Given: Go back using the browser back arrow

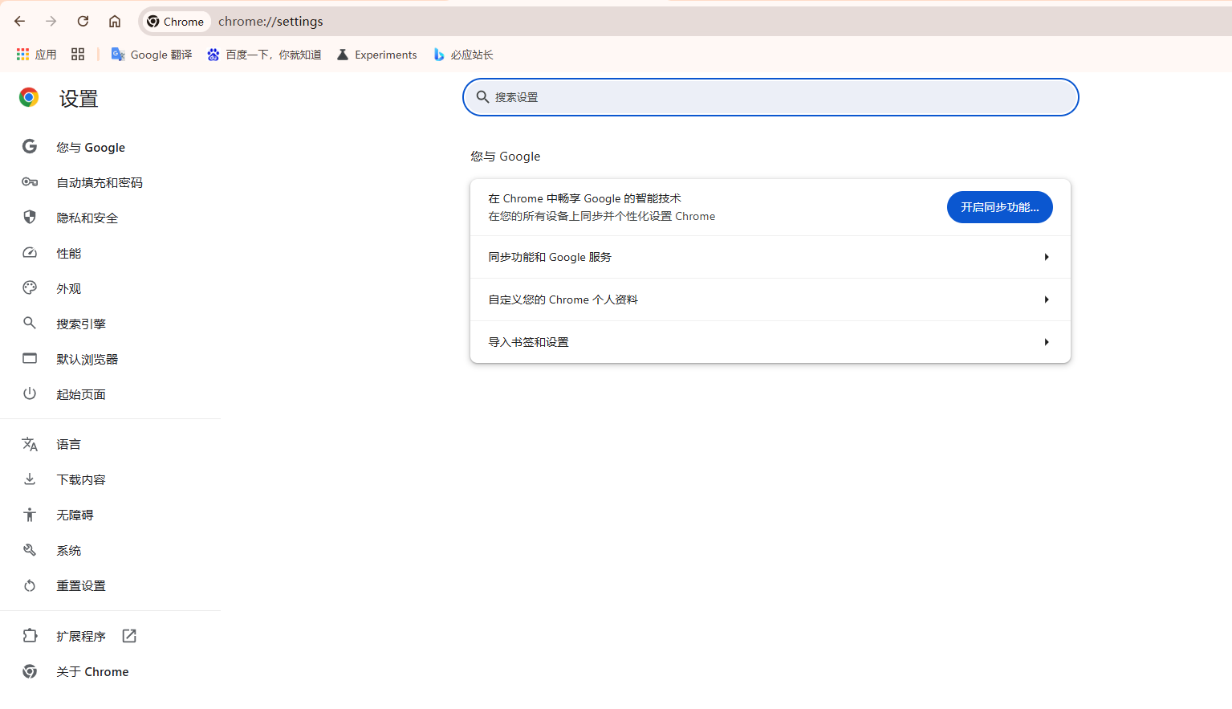Looking at the screenshot, I should [x=20, y=22].
